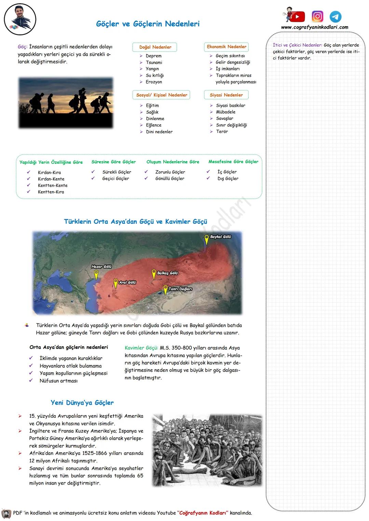
Task: Click the YouTube icon in the header
Action: (x=296, y=16)
